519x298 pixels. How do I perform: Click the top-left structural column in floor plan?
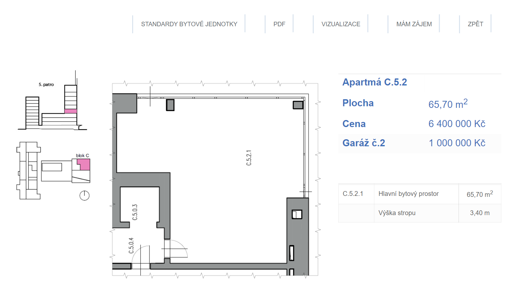point(170,105)
